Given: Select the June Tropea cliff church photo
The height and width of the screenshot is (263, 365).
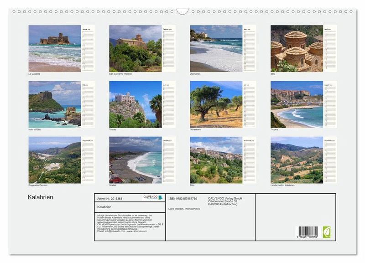Looking at the screenshot, I should click(x=135, y=104).
